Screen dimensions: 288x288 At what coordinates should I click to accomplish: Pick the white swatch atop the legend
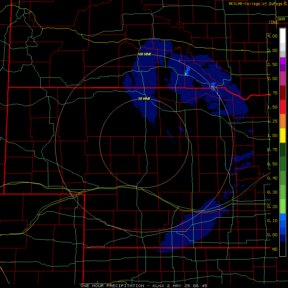[x=283, y=36]
